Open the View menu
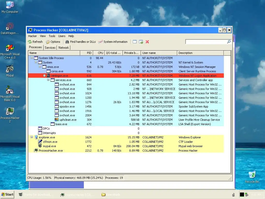The width and height of the screenshot is (265, 199). pyautogui.click(x=43, y=36)
